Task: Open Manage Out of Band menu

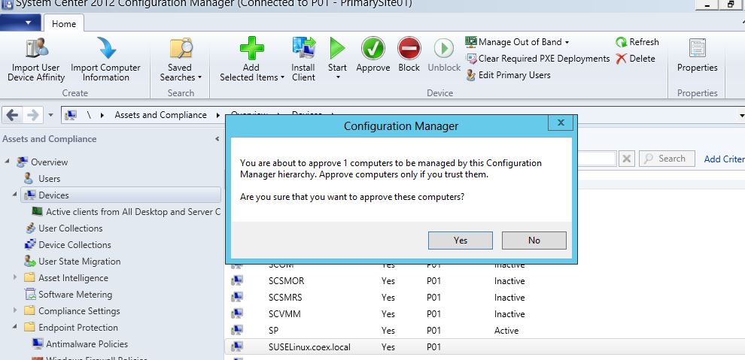Action: coord(517,42)
